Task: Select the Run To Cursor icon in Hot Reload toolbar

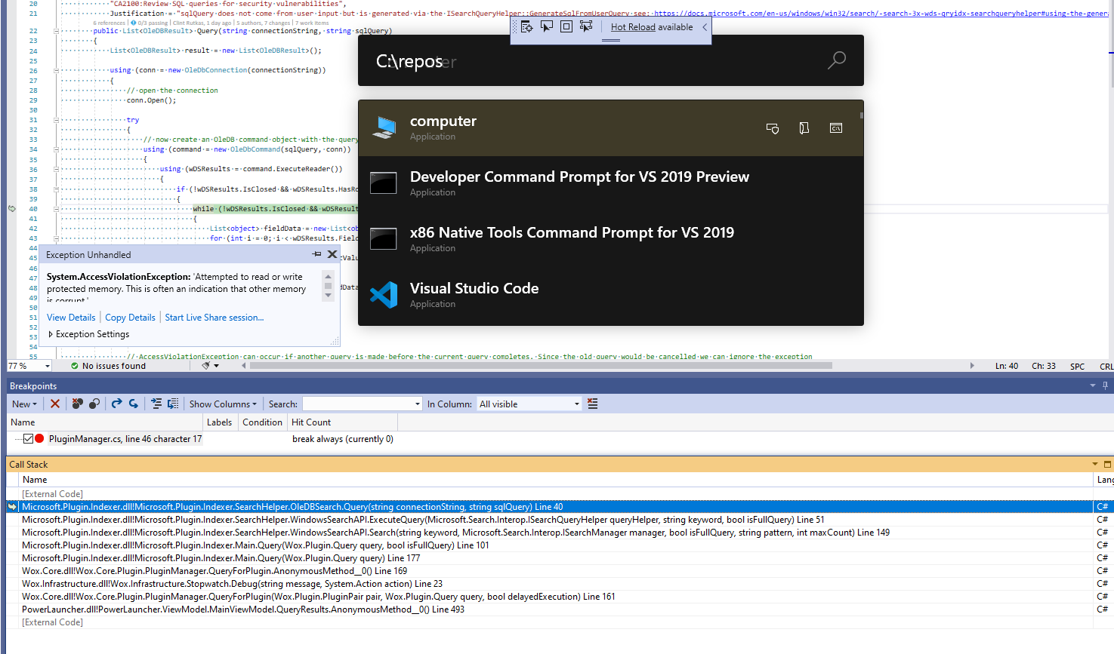Action: click(547, 26)
